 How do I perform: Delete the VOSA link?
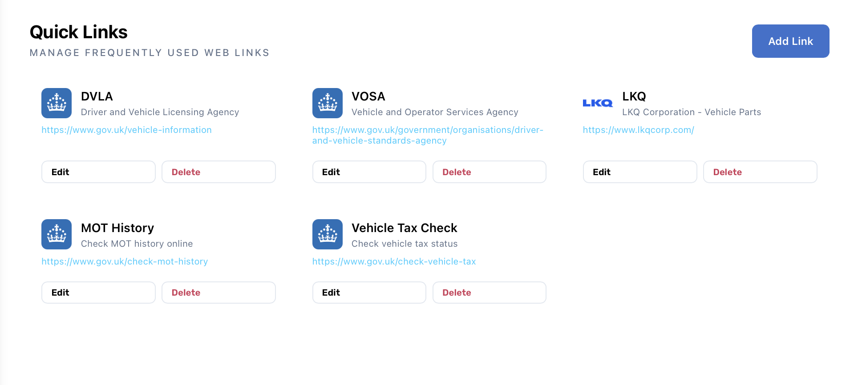[x=489, y=172]
